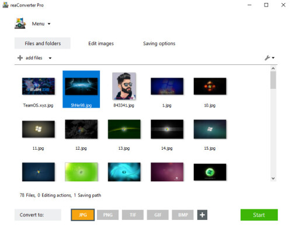This screenshot has width=292, height=227.
Task: Click the 843341.jpg file name label
Action: click(x=124, y=105)
